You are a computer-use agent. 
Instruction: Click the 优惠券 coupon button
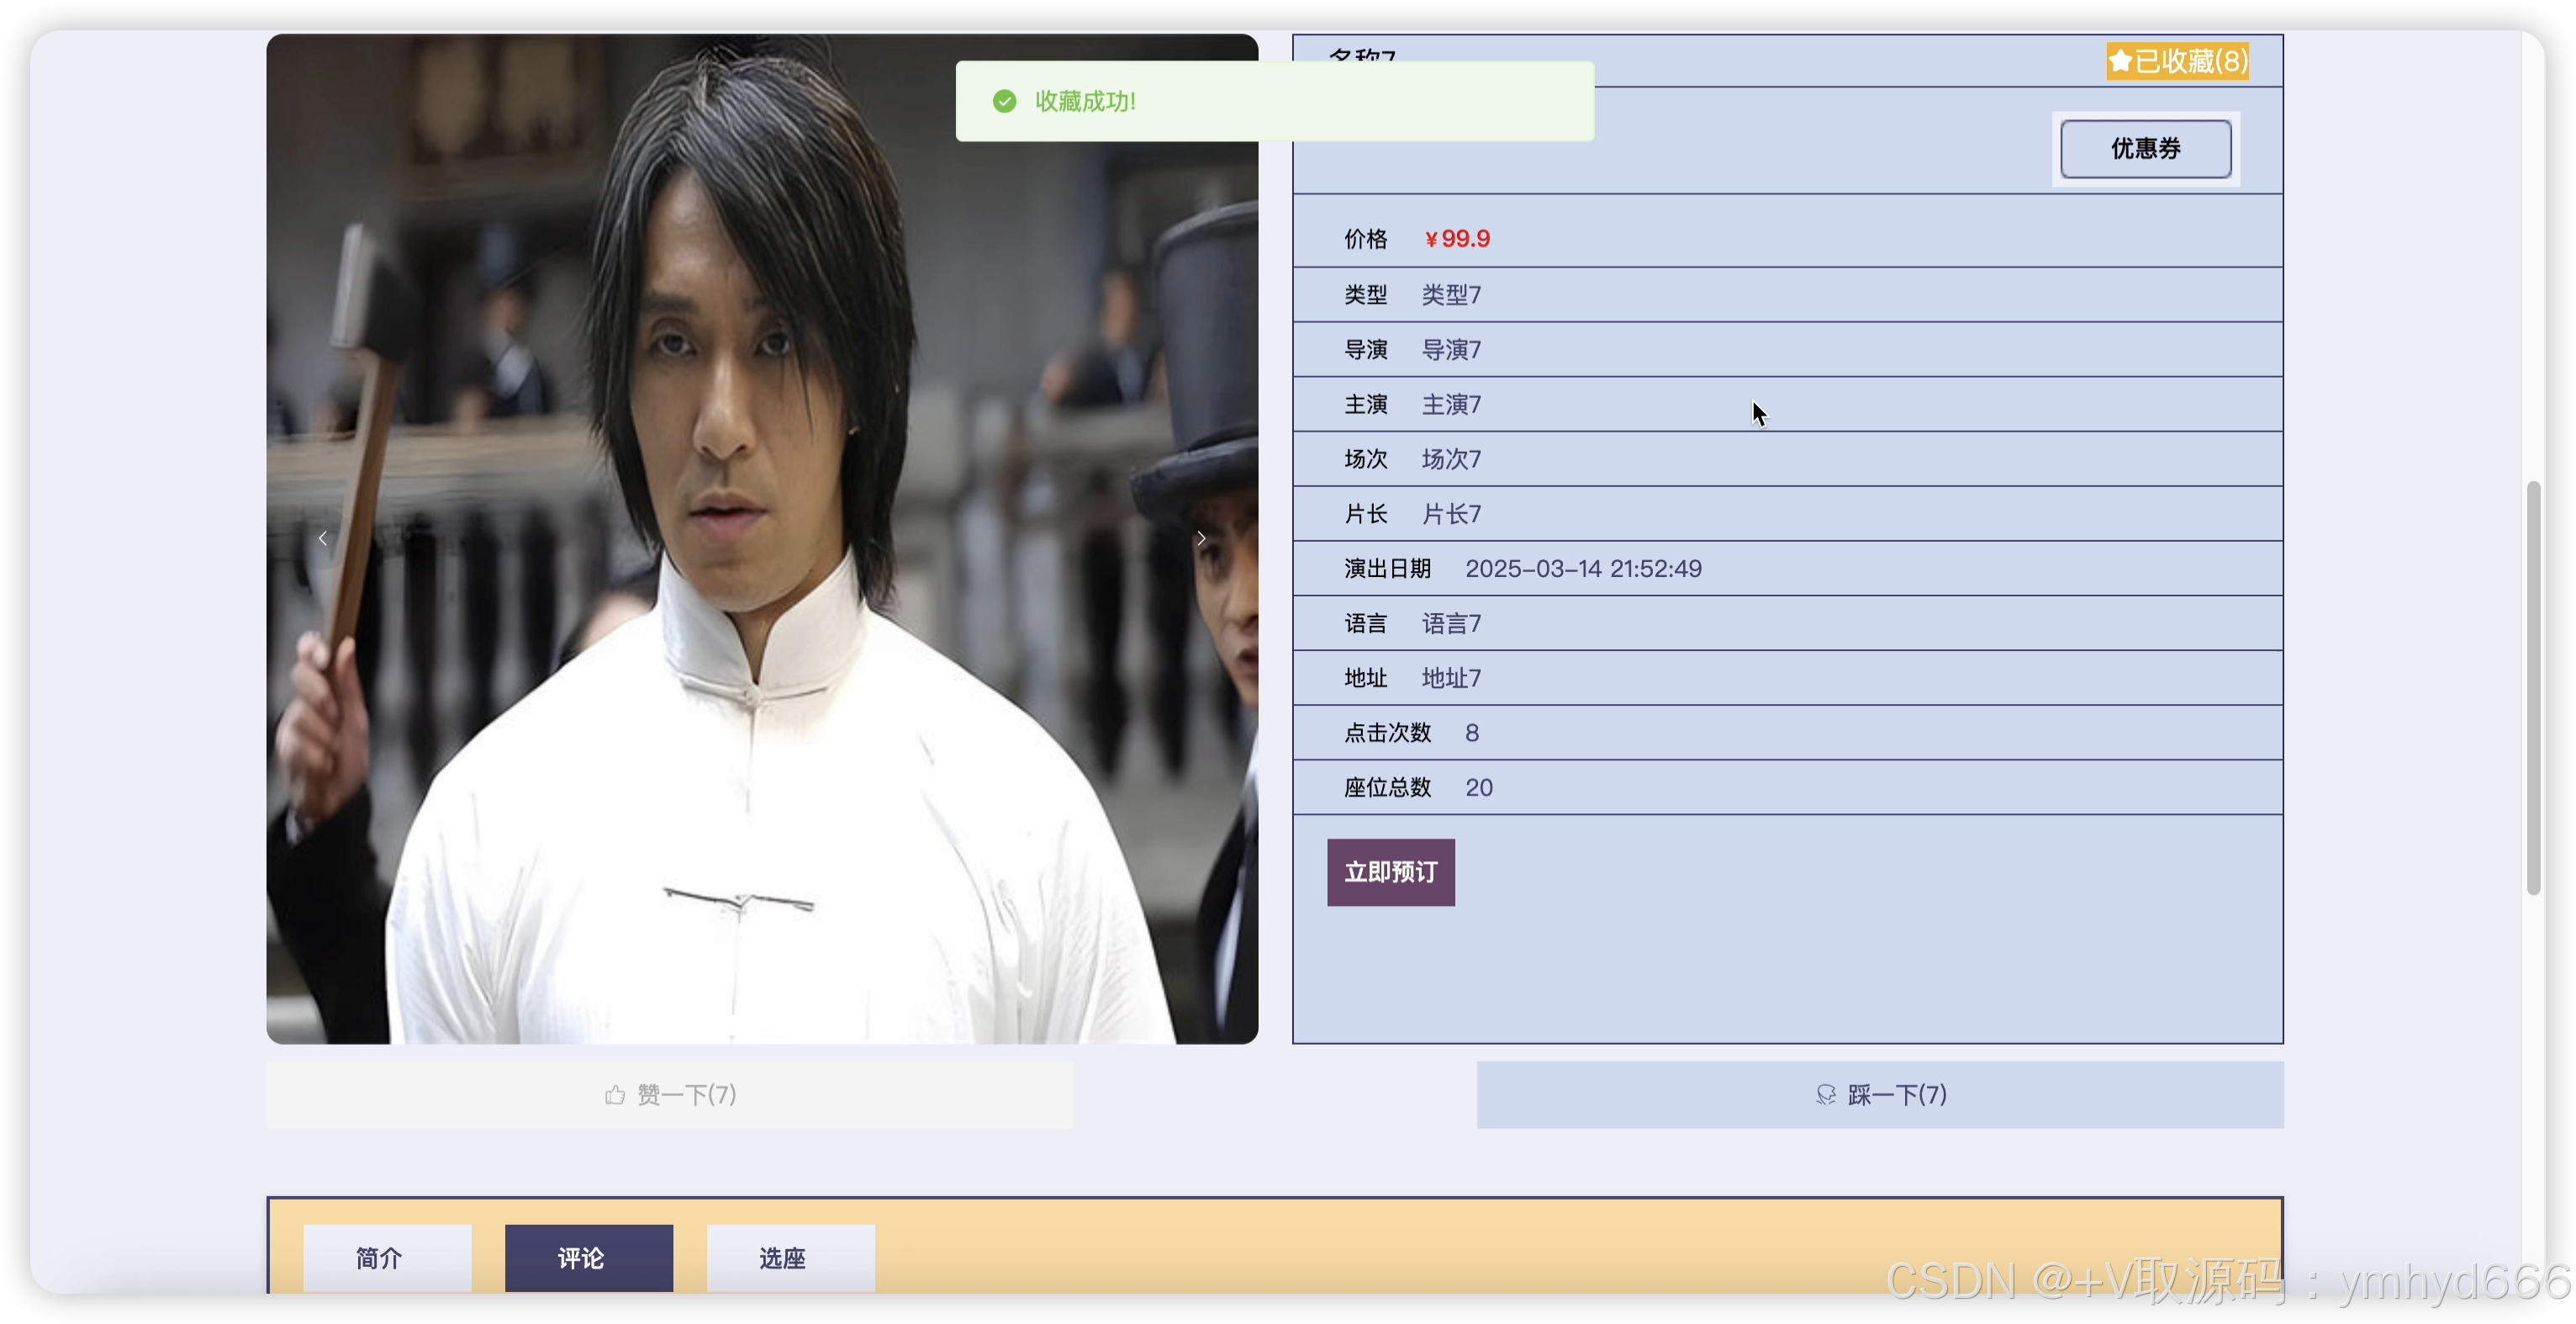pos(2145,149)
